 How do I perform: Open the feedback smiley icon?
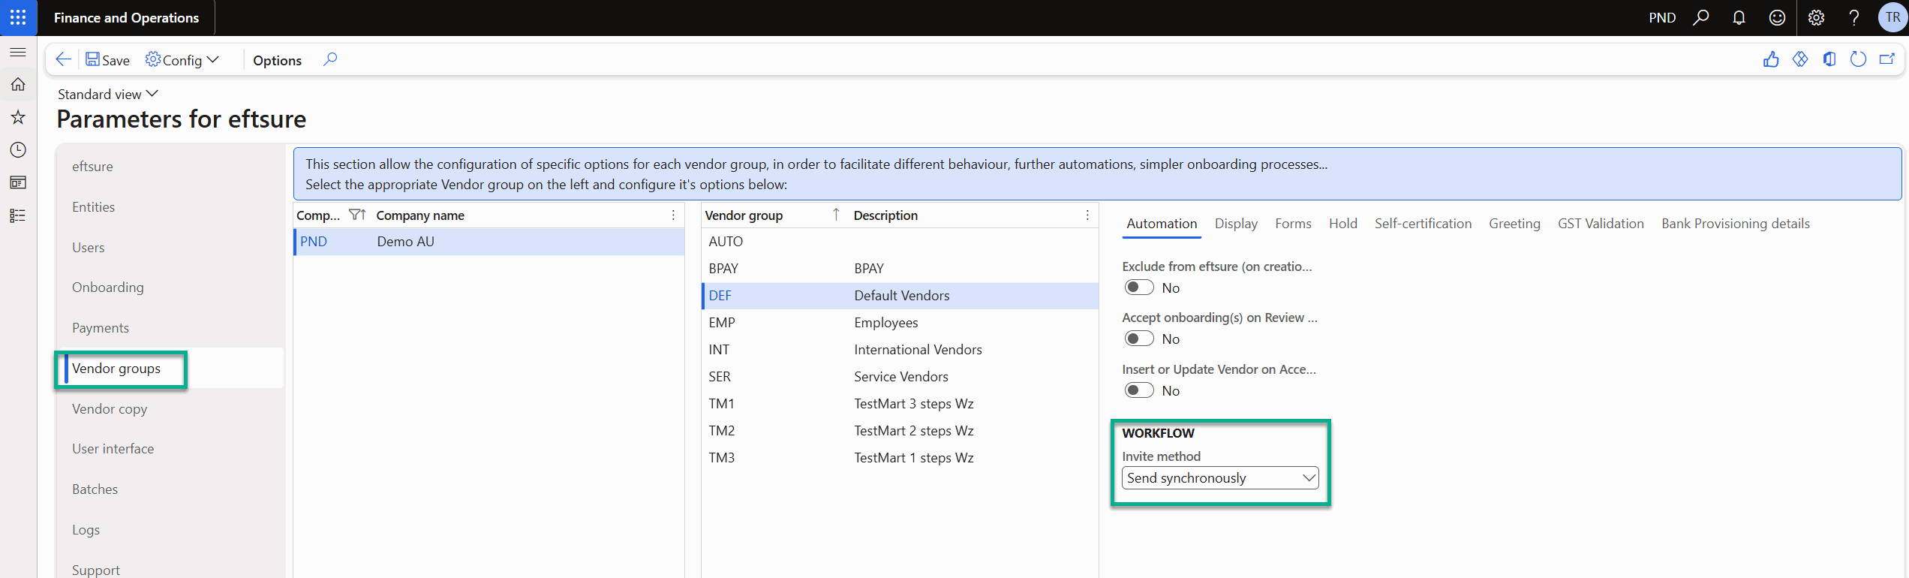(x=1777, y=17)
